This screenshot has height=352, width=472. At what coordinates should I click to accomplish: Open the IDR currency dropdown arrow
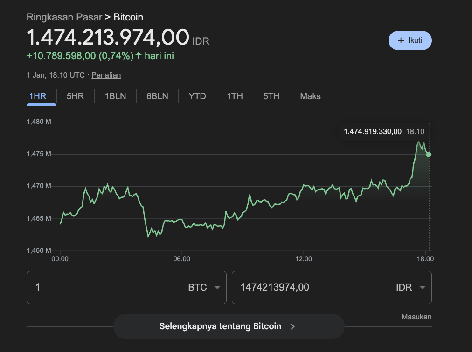tap(423, 287)
